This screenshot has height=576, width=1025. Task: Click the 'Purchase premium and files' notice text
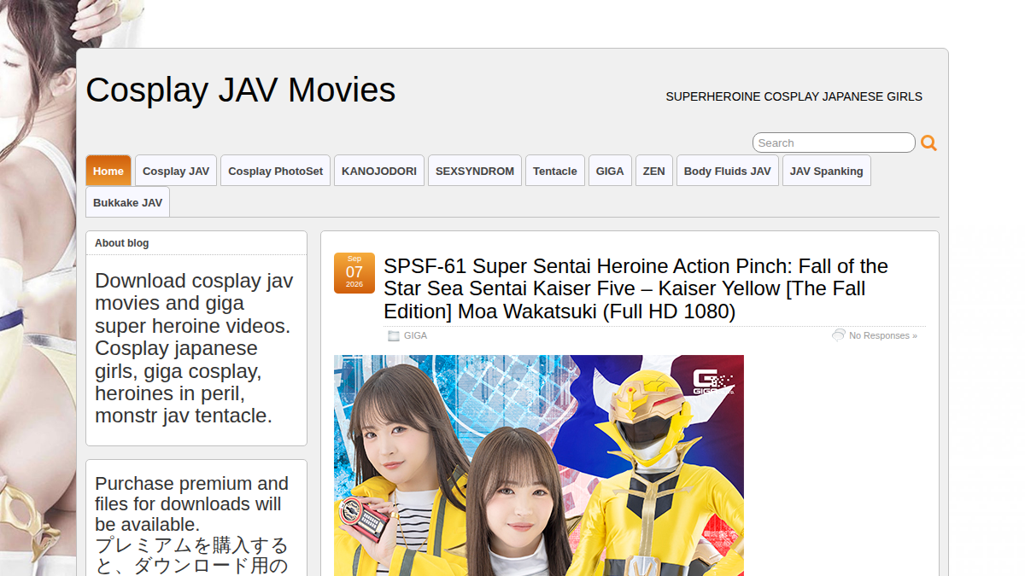pyautogui.click(x=193, y=525)
